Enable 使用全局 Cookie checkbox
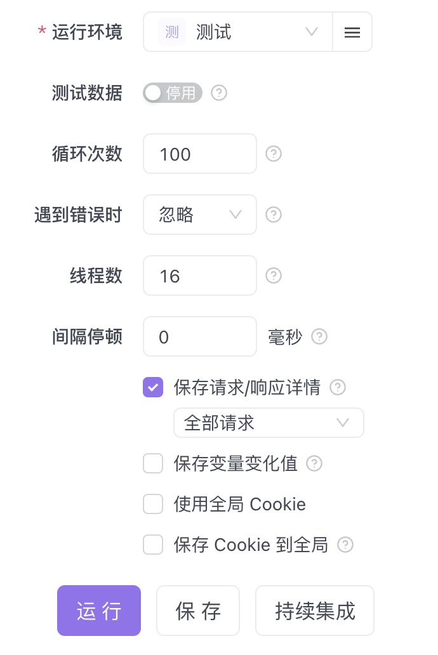The image size is (438, 655). coord(153,505)
